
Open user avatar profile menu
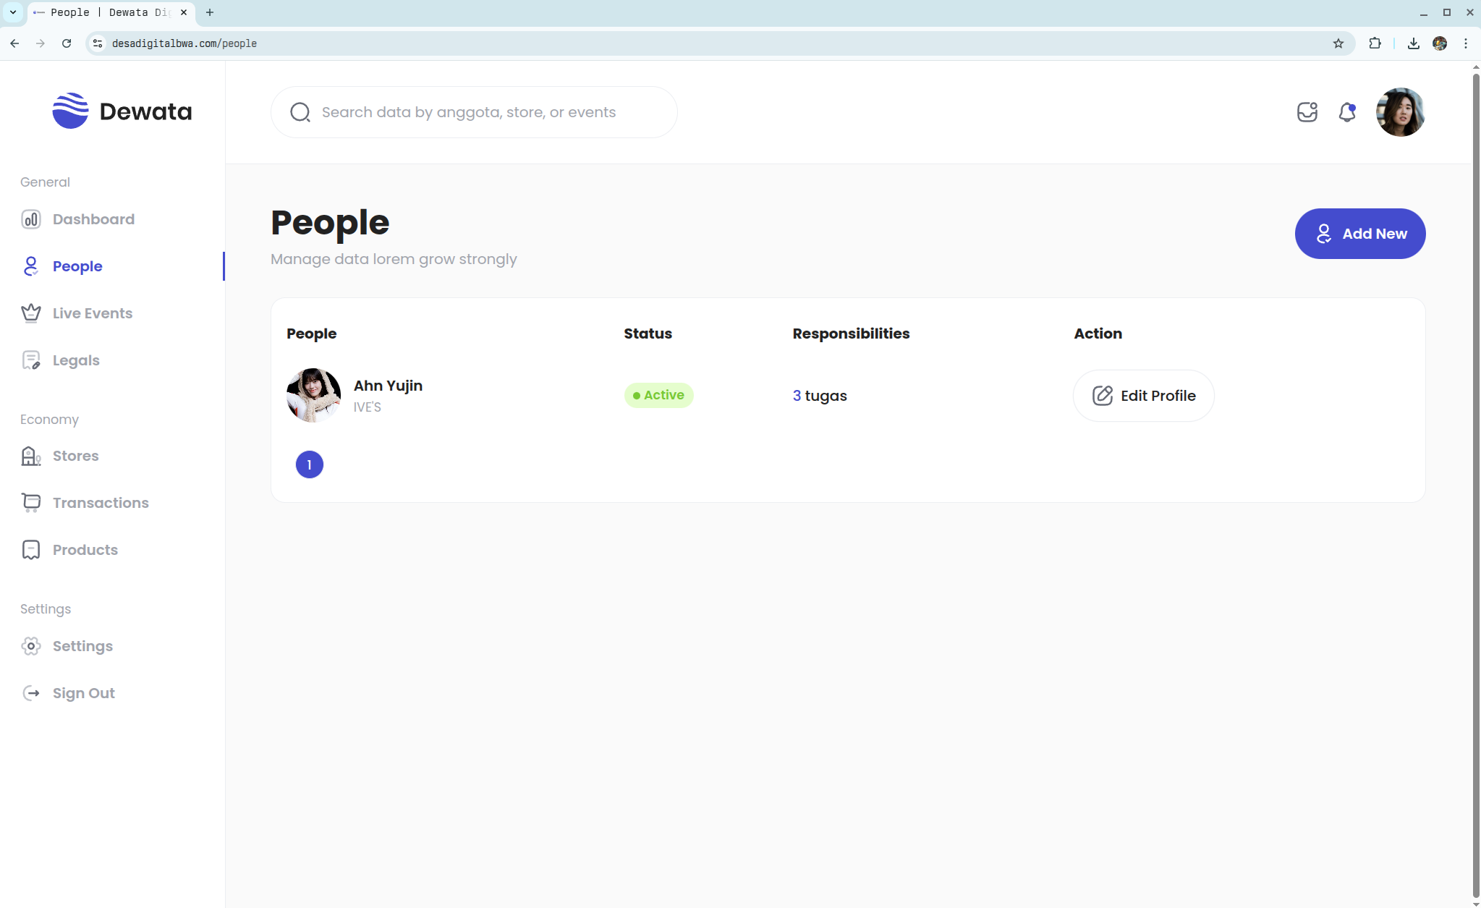1400,112
